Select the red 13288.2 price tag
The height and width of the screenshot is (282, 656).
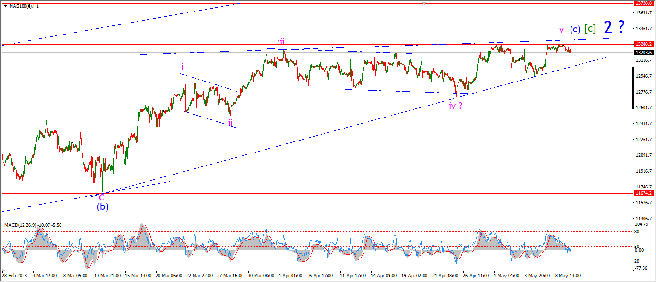pos(644,44)
